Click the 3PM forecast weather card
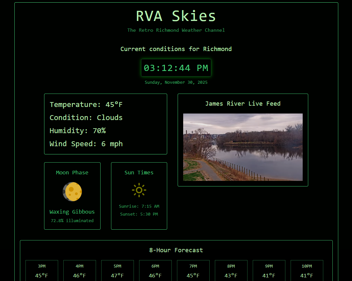The height and width of the screenshot is (281, 352). click(42, 271)
